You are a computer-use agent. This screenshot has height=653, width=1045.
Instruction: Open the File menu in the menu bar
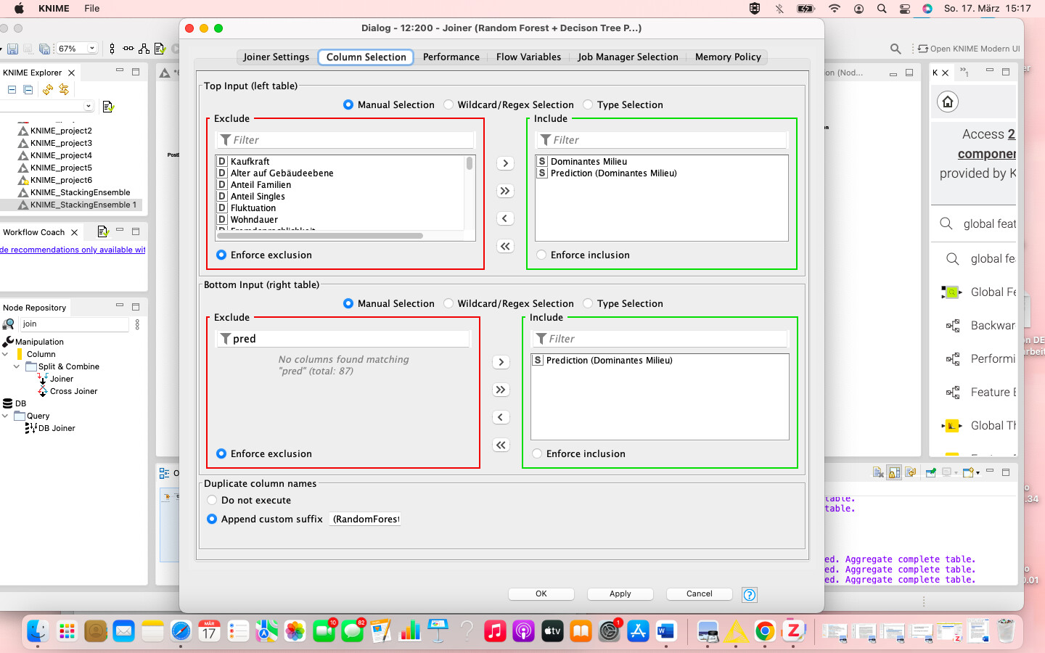click(x=92, y=9)
